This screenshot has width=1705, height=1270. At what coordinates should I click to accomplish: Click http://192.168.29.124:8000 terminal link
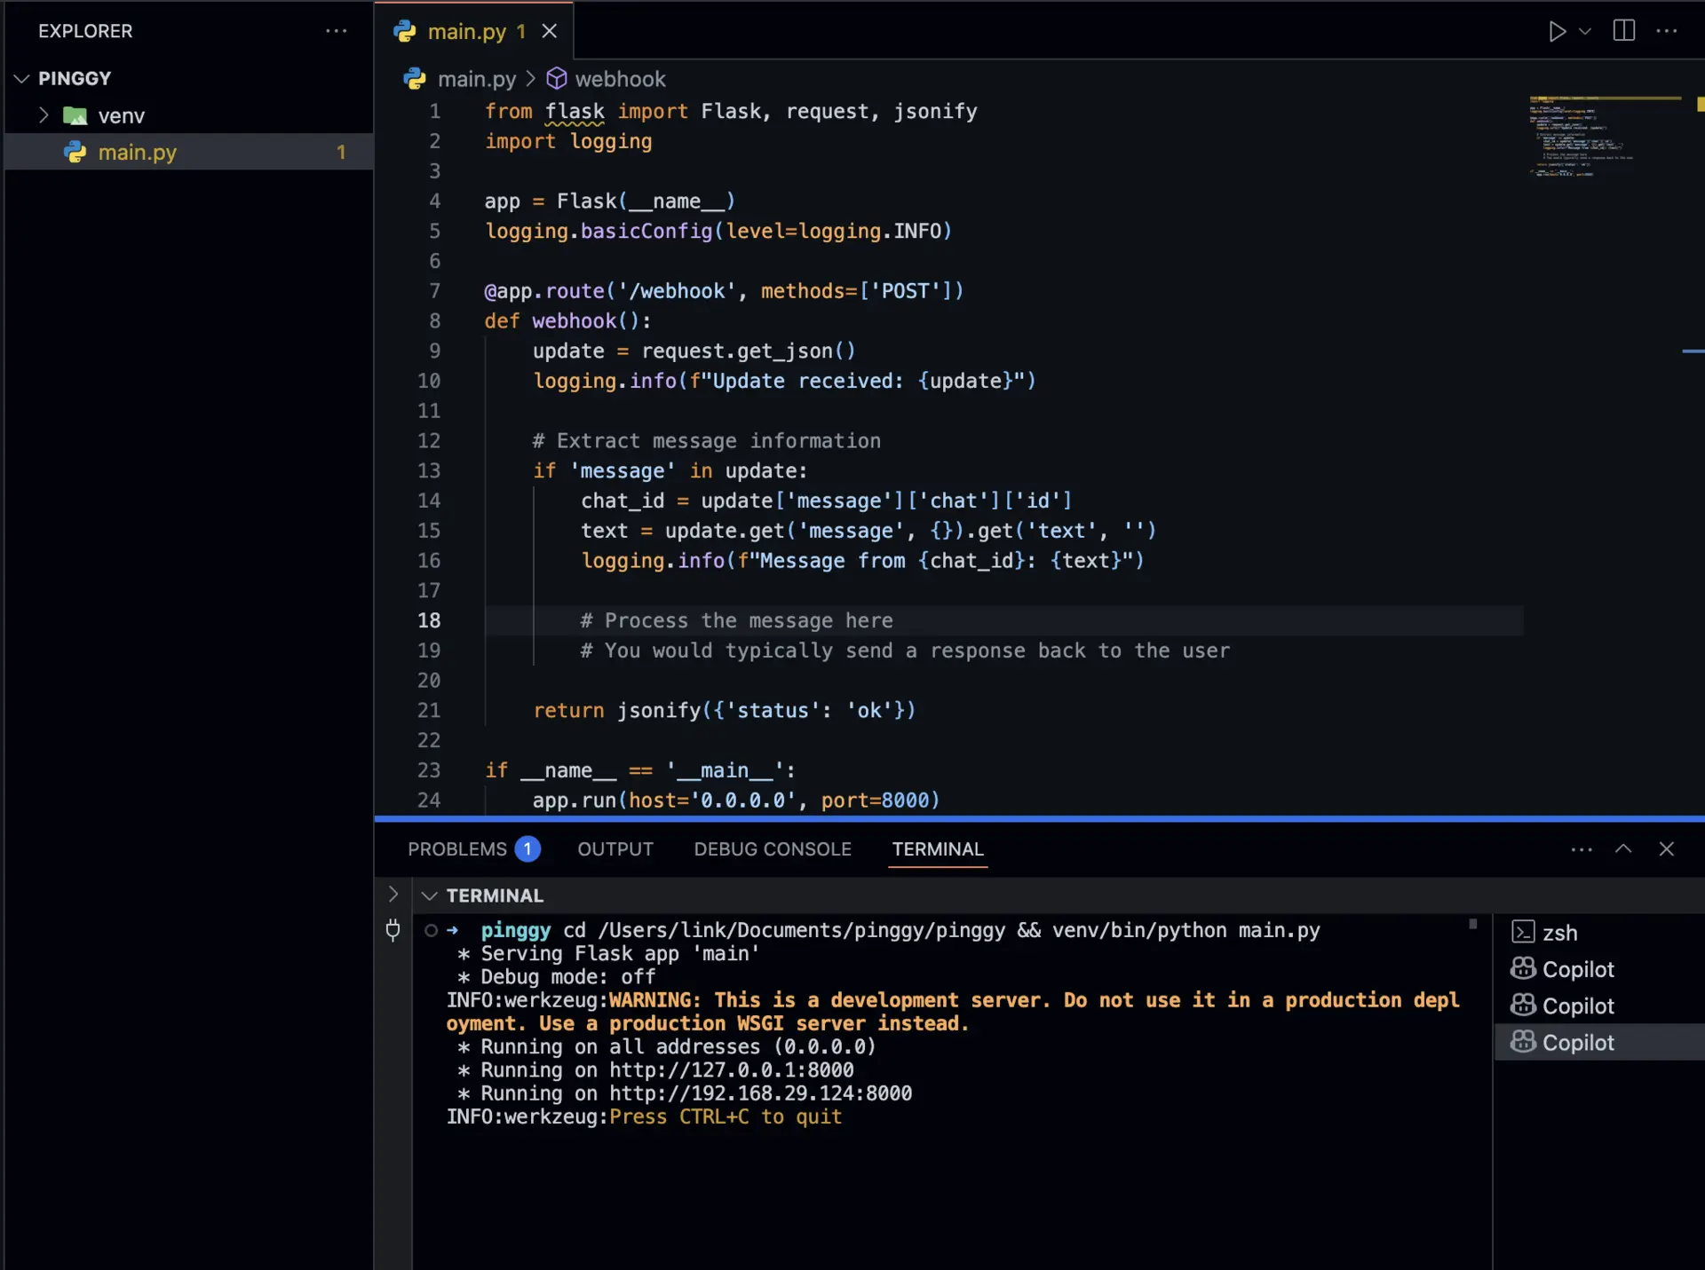[x=760, y=1093]
